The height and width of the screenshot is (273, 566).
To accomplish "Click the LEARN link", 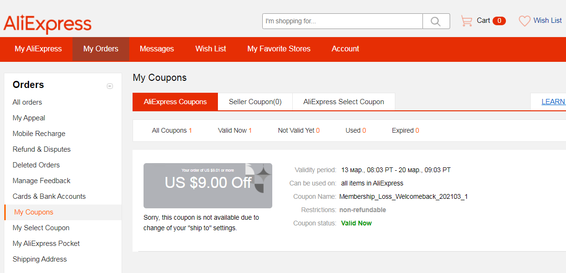I will (x=554, y=102).
